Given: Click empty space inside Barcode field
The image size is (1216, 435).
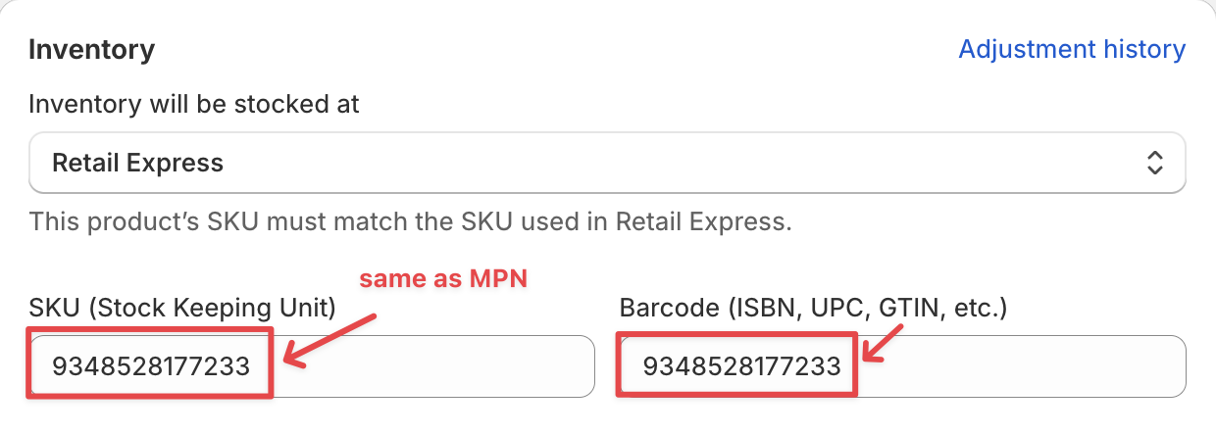Looking at the screenshot, I should pyautogui.click(x=1030, y=366).
